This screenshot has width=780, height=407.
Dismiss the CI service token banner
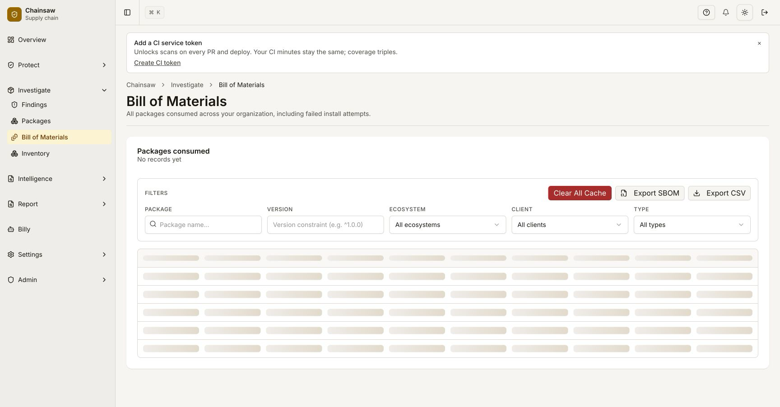[759, 43]
